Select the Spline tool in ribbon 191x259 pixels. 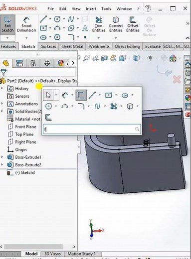(71, 19)
